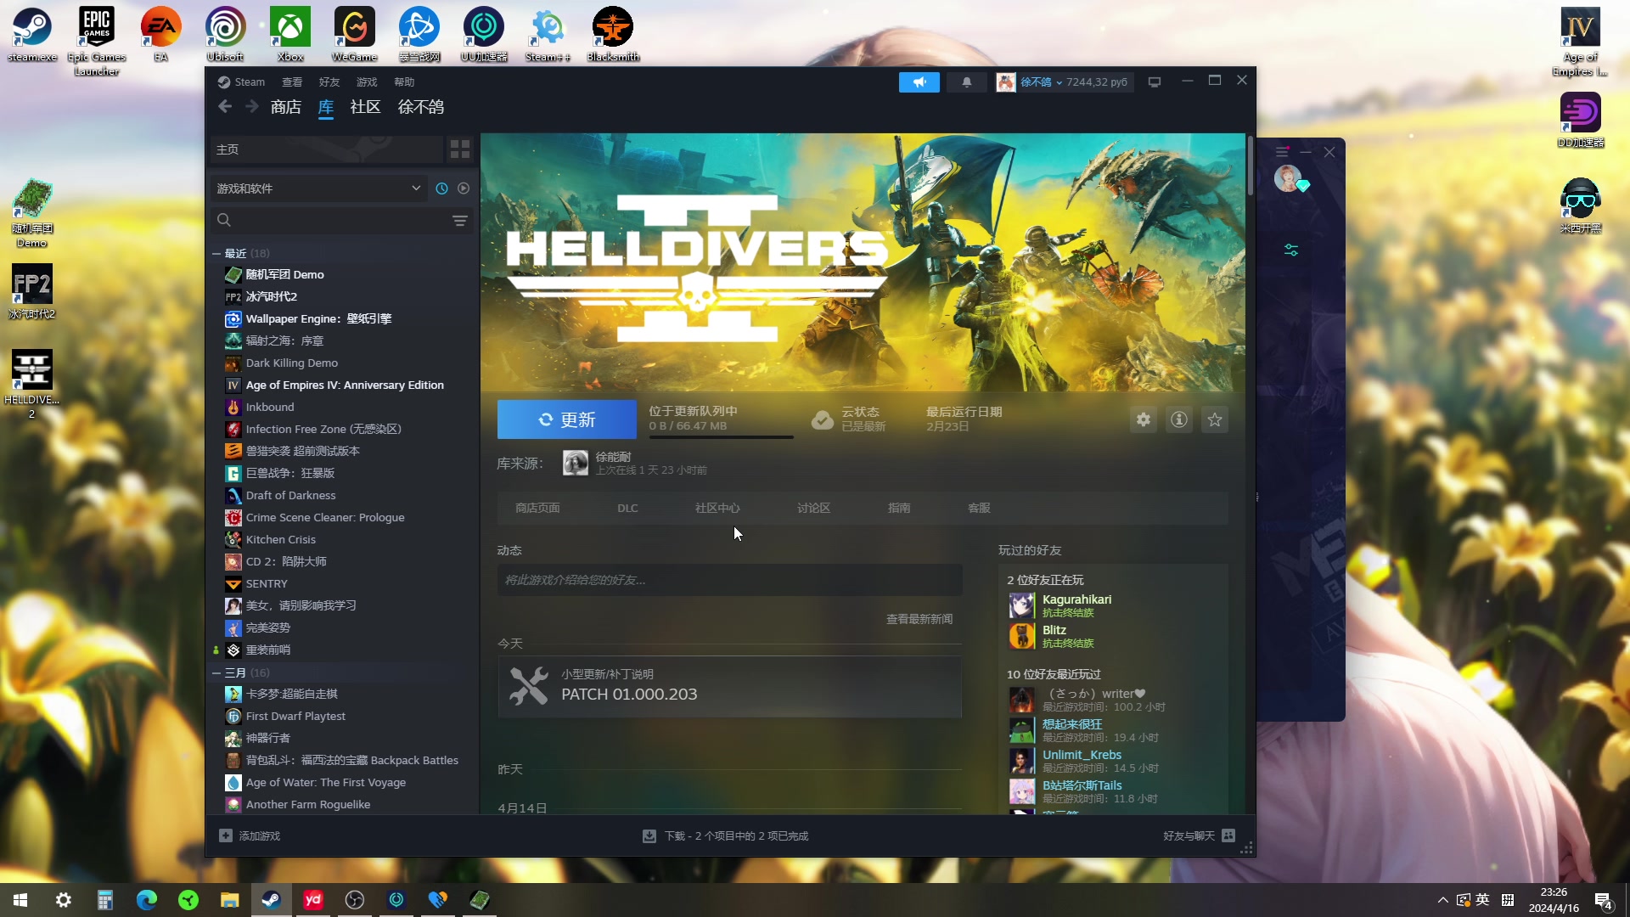Click the 主页 home bar
Screen dimensions: 1630x917
[327, 149]
